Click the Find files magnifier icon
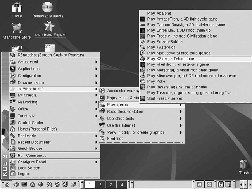Screen dimensions: 252x189 tap(102, 139)
